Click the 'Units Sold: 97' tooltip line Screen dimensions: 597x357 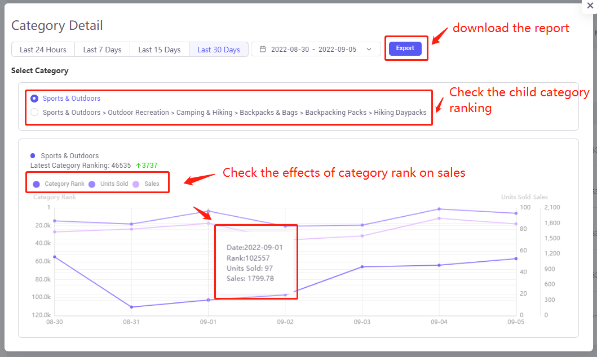[250, 268]
